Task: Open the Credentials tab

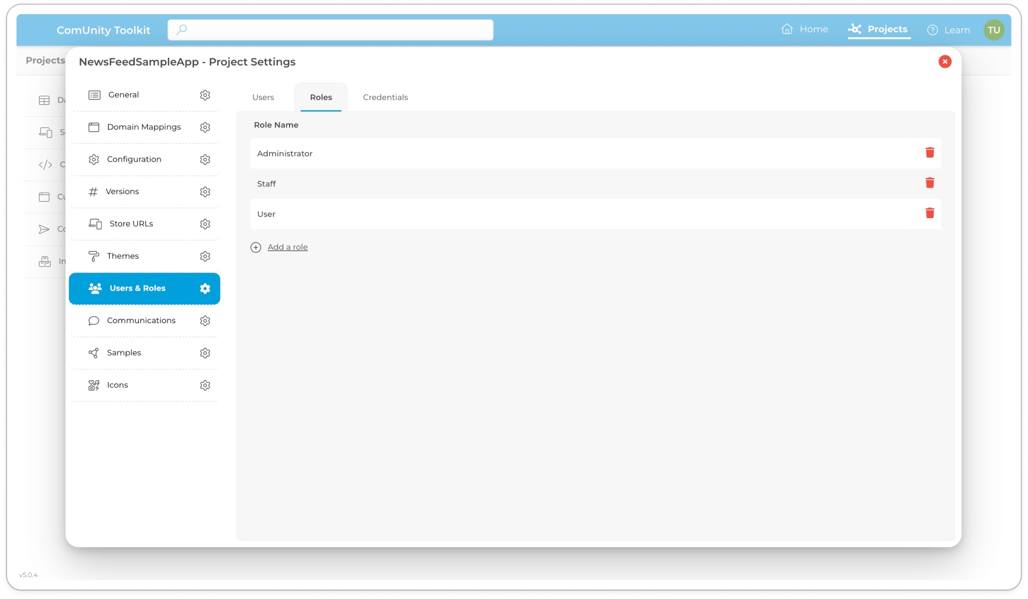Action: [x=385, y=97]
